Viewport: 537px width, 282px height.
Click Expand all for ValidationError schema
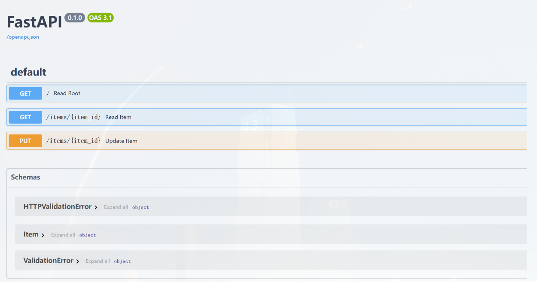98,261
